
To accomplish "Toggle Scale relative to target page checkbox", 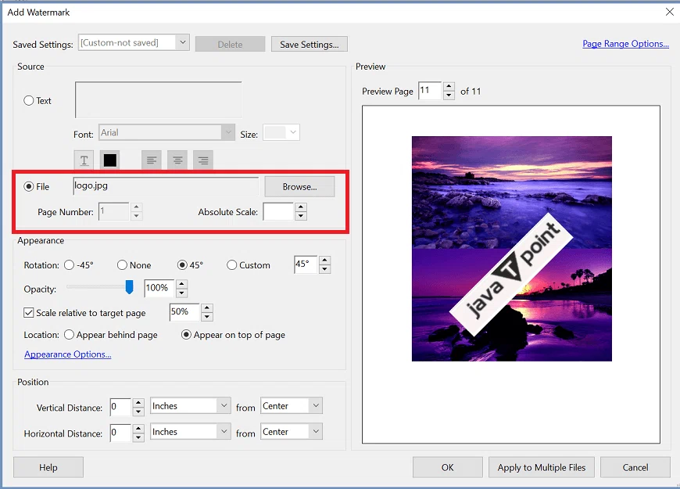I will click(x=29, y=313).
